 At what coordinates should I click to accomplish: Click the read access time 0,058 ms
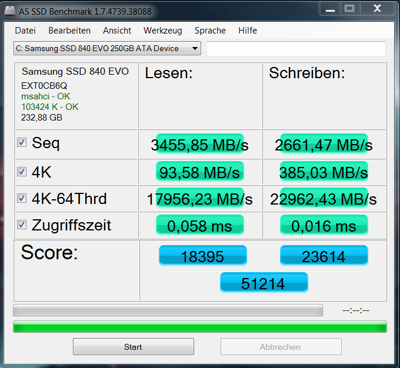(x=200, y=225)
